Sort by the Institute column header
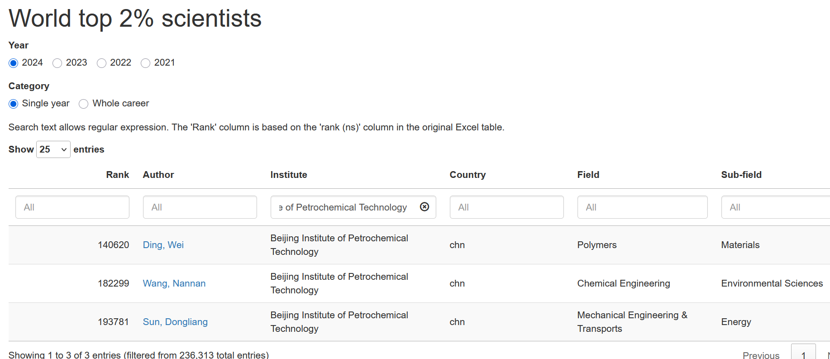 point(289,175)
